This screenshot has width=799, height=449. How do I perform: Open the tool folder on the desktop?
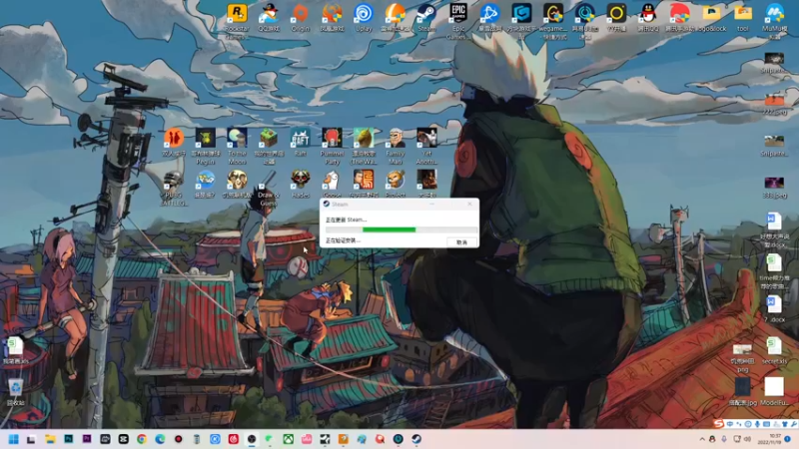point(742,18)
